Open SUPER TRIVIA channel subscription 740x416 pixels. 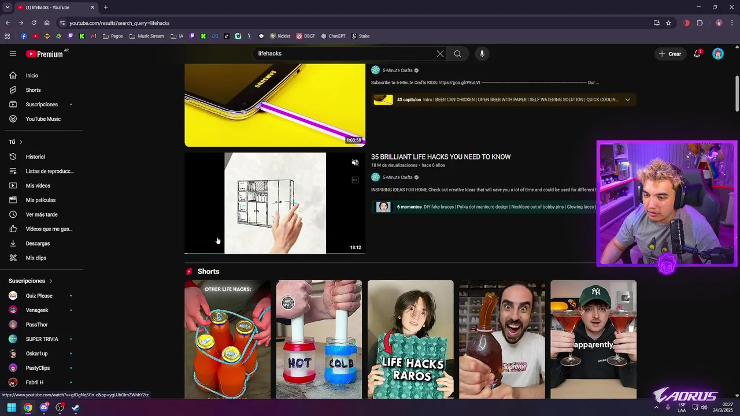[42, 339]
